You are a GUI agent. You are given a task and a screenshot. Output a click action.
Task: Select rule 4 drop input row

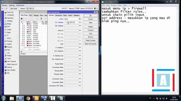pyautogui.click(x=34, y=32)
